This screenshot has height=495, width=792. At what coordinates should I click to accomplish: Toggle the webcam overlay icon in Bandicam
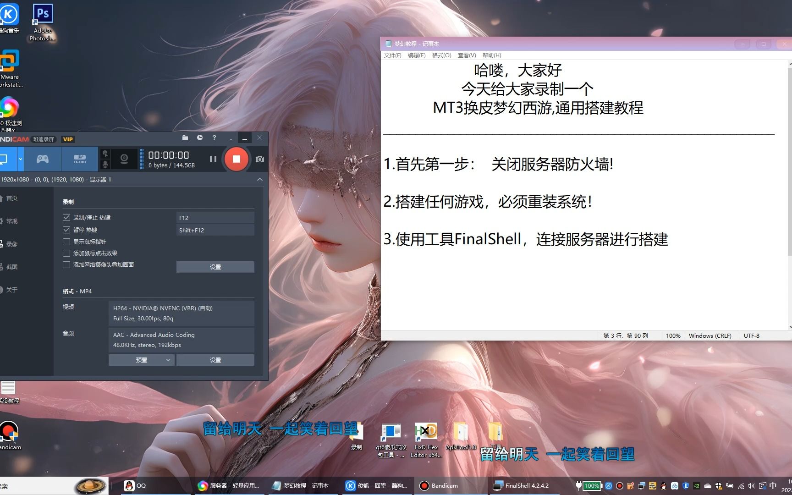click(124, 159)
